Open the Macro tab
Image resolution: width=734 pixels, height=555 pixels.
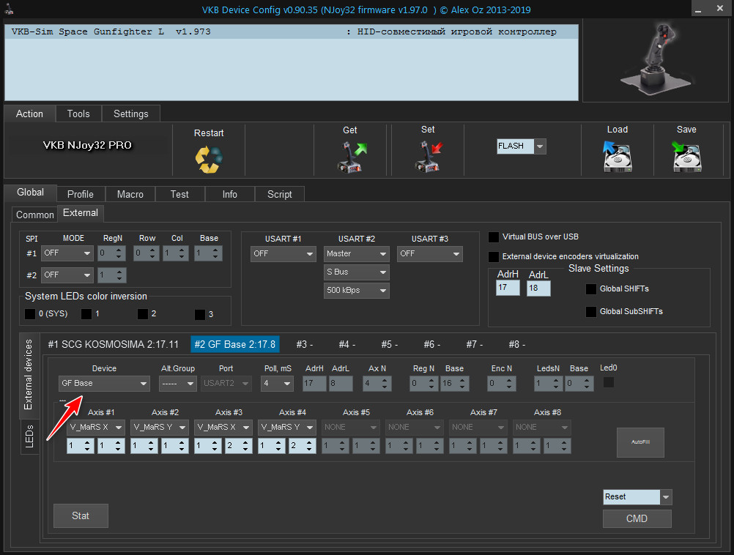(130, 194)
